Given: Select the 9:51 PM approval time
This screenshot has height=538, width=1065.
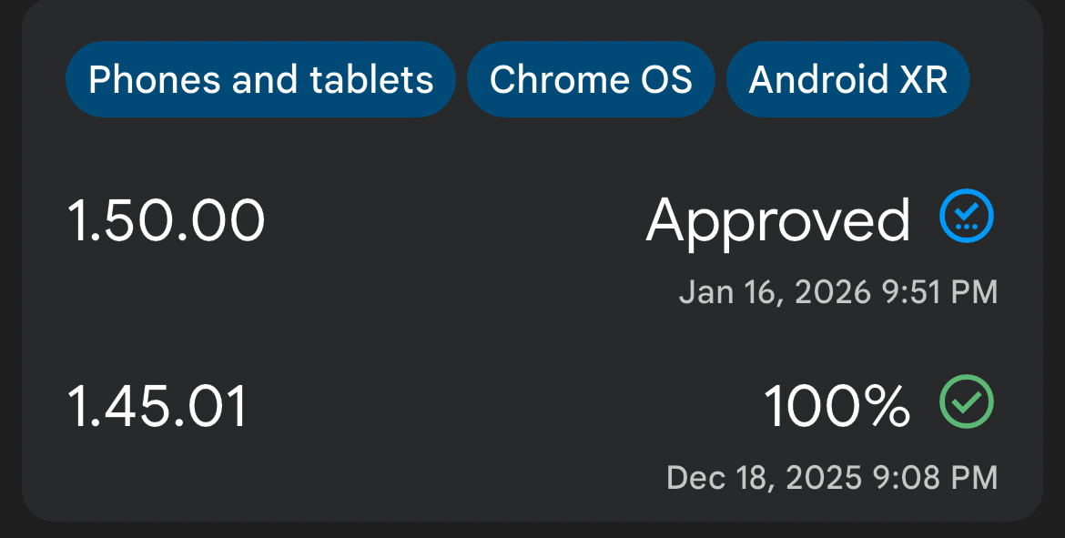Looking at the screenshot, I should pos(939,292).
